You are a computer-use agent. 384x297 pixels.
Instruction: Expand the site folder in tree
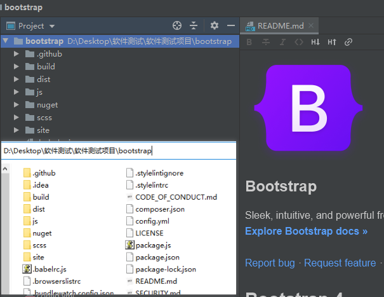[16, 130]
